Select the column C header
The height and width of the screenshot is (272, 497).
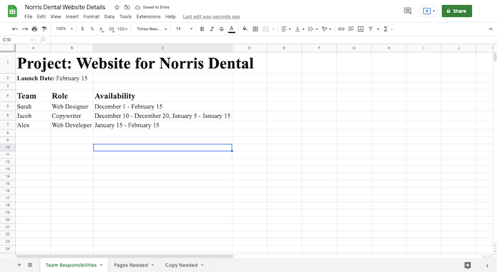[163, 48]
